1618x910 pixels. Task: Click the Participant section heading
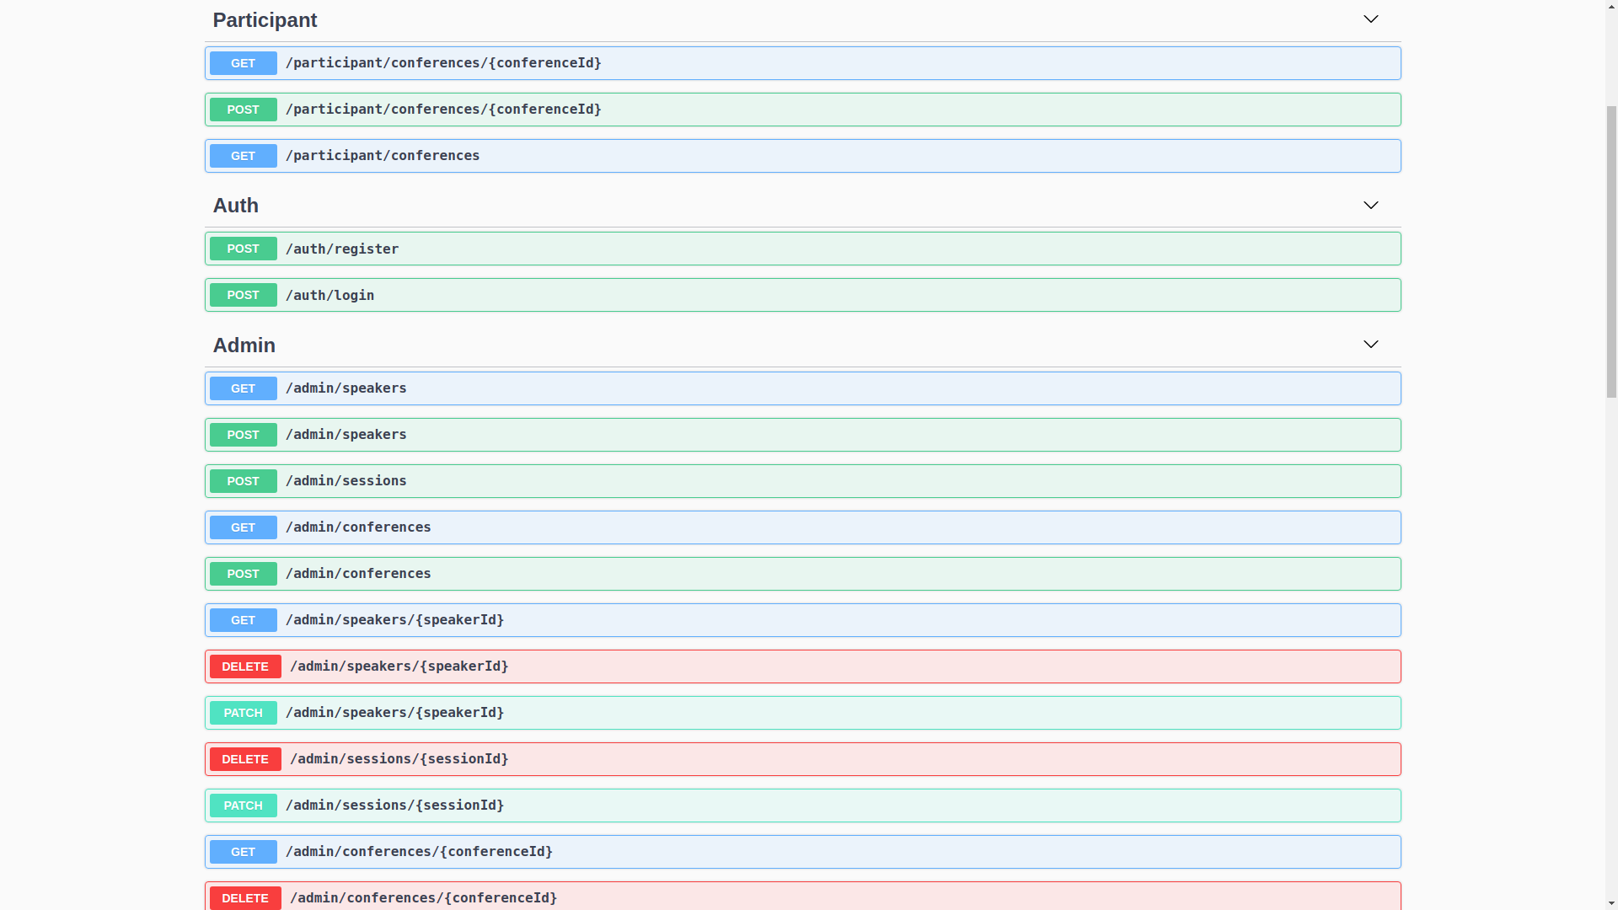265,20
